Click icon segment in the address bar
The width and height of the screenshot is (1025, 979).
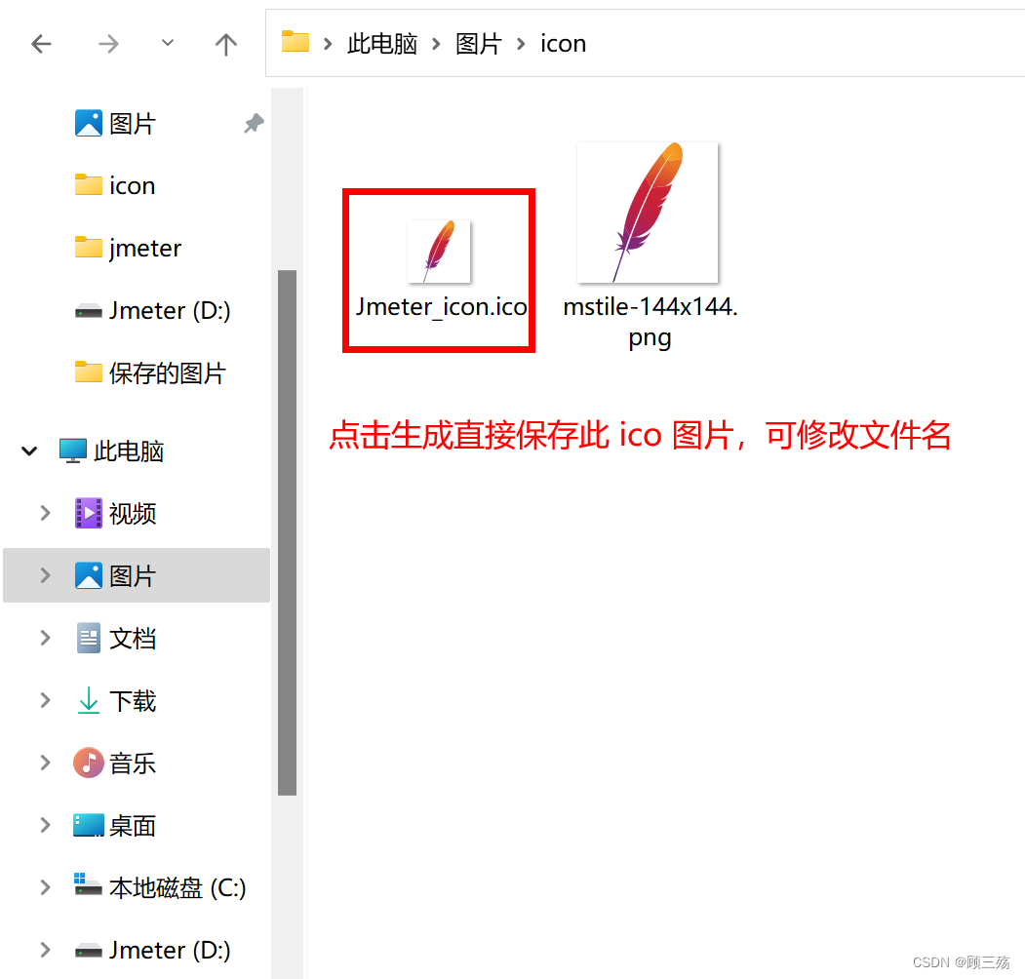pos(564,44)
